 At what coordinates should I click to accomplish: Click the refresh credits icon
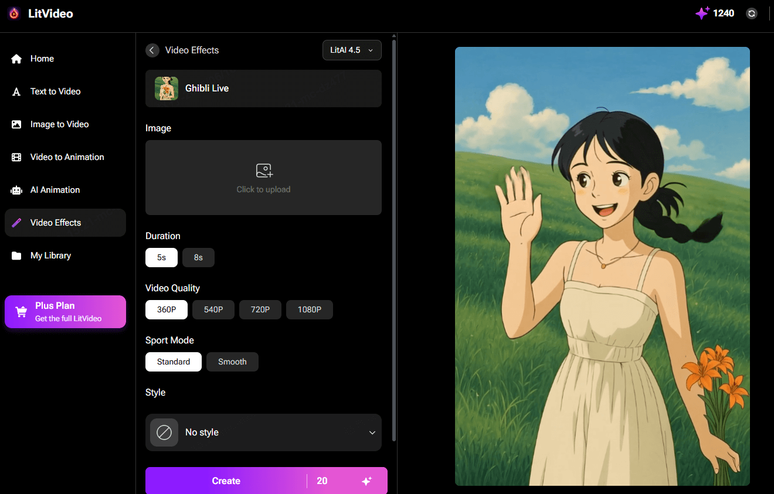pyautogui.click(x=752, y=13)
